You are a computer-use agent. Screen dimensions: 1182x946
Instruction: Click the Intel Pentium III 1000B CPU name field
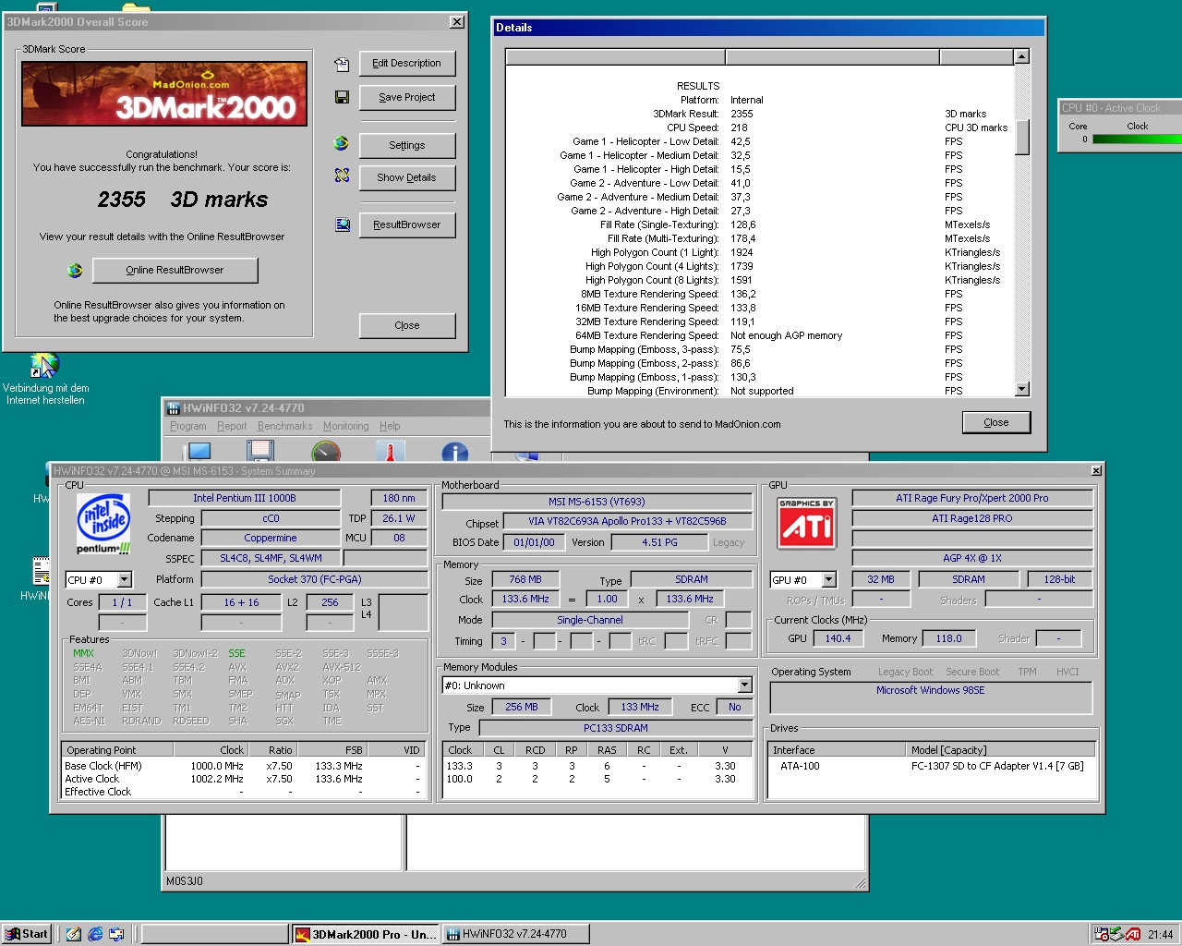244,498
